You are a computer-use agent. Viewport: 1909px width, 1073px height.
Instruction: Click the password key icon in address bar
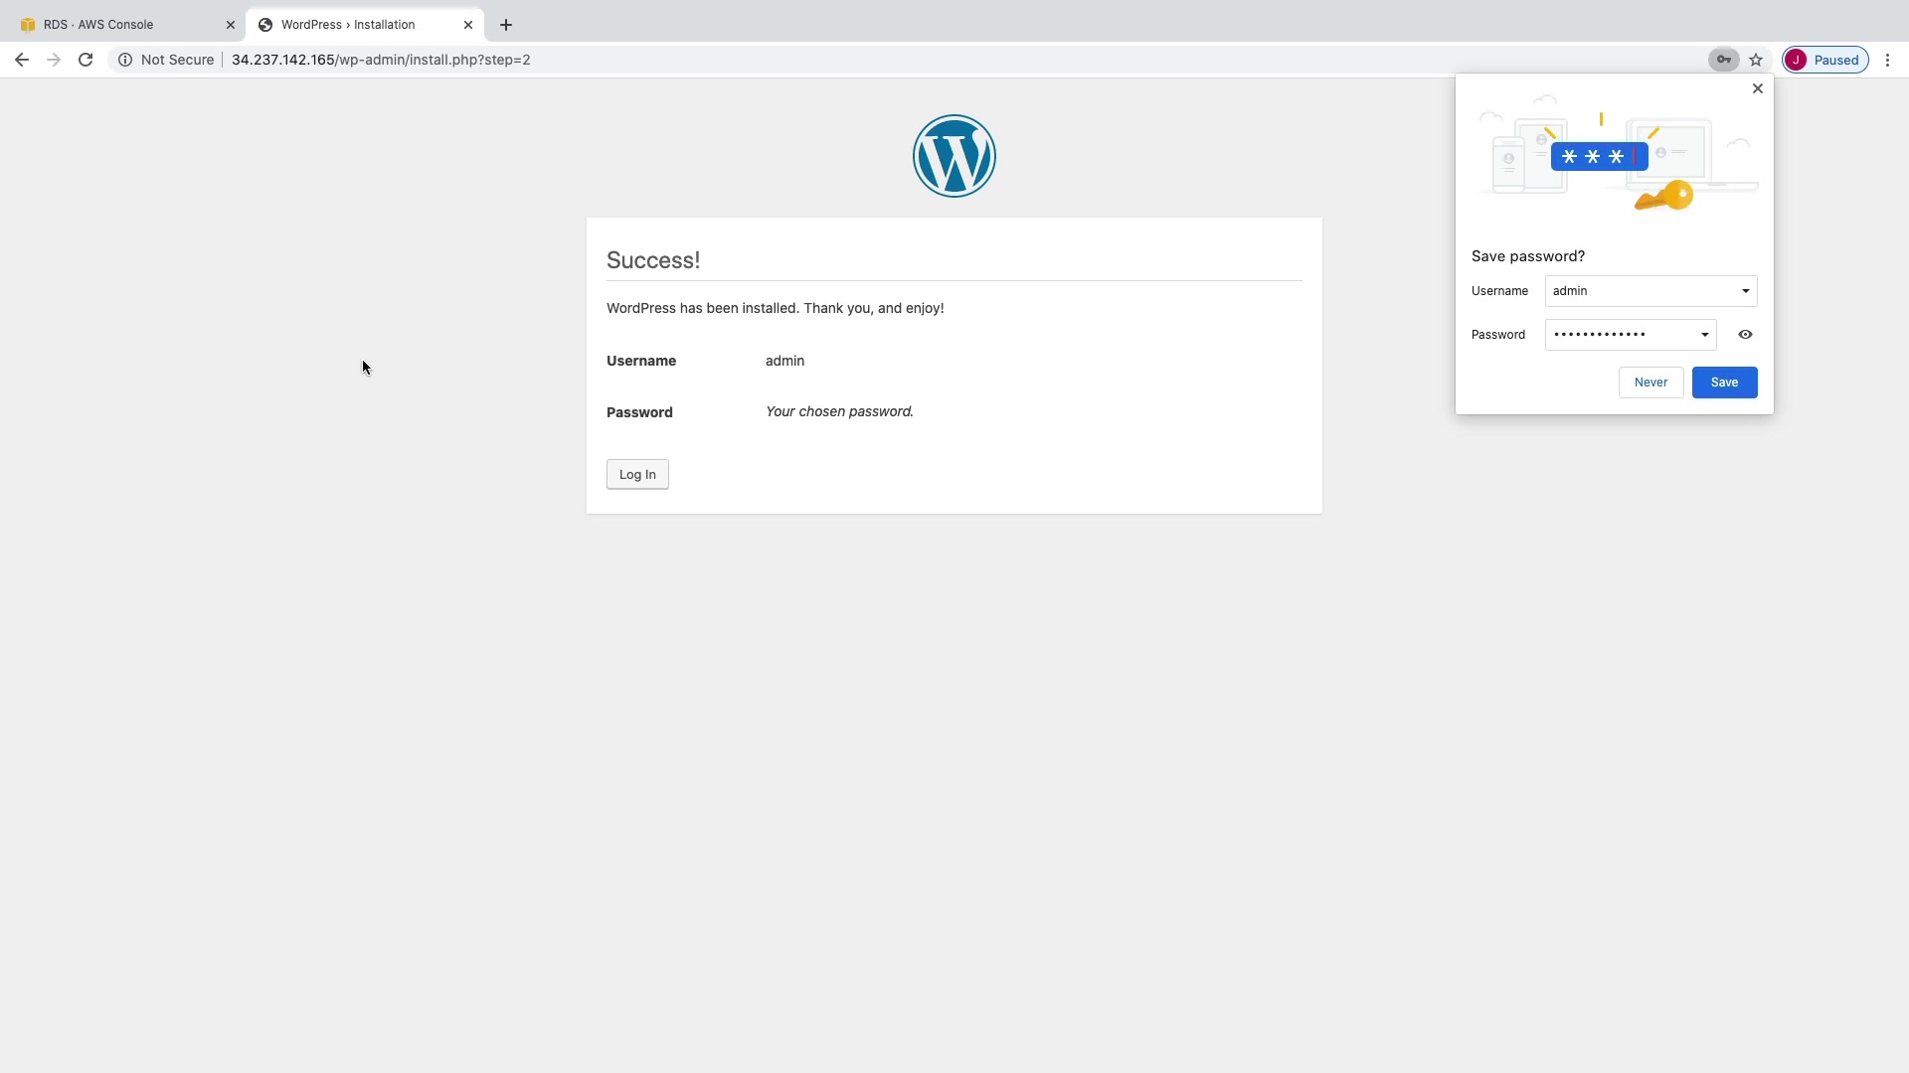pyautogui.click(x=1723, y=60)
